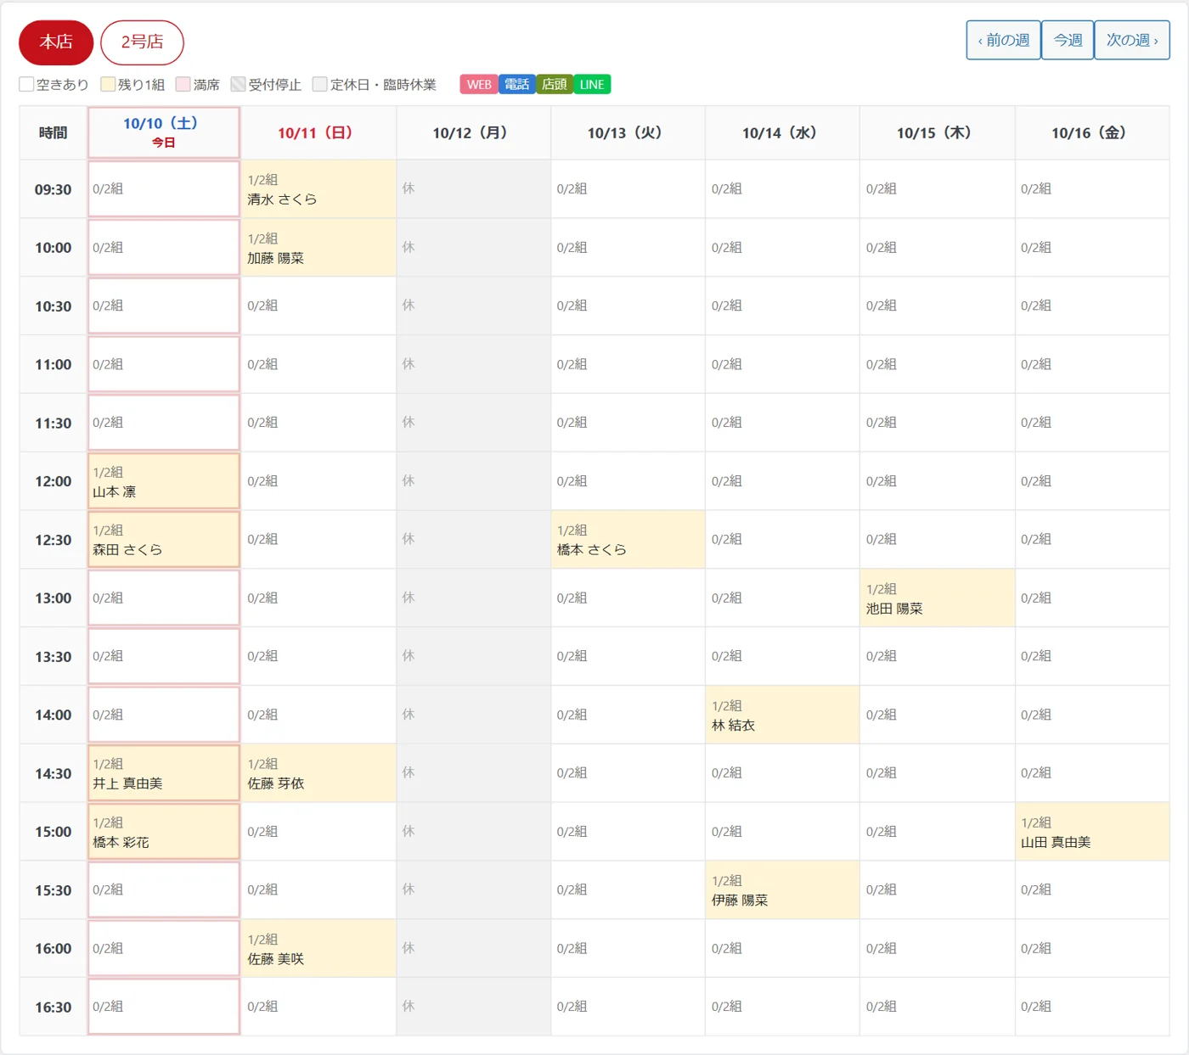Viewport: 1189px width, 1055px height.
Task: Select the 10/16 (金) column header
Action: [x=1092, y=132]
